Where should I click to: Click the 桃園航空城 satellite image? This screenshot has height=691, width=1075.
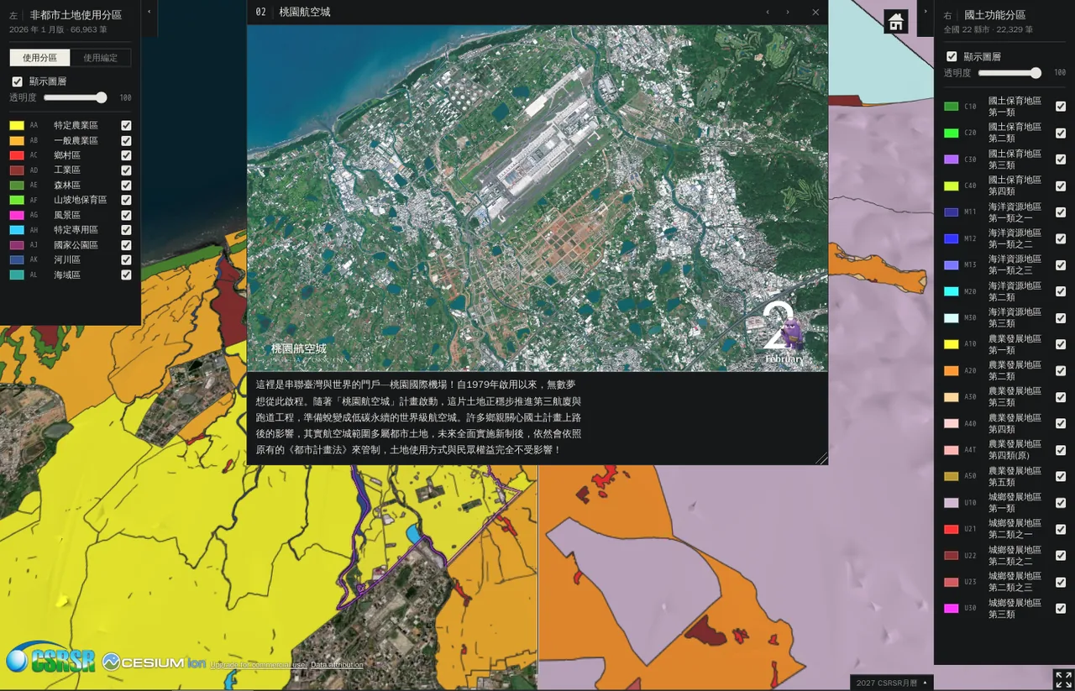tap(537, 198)
